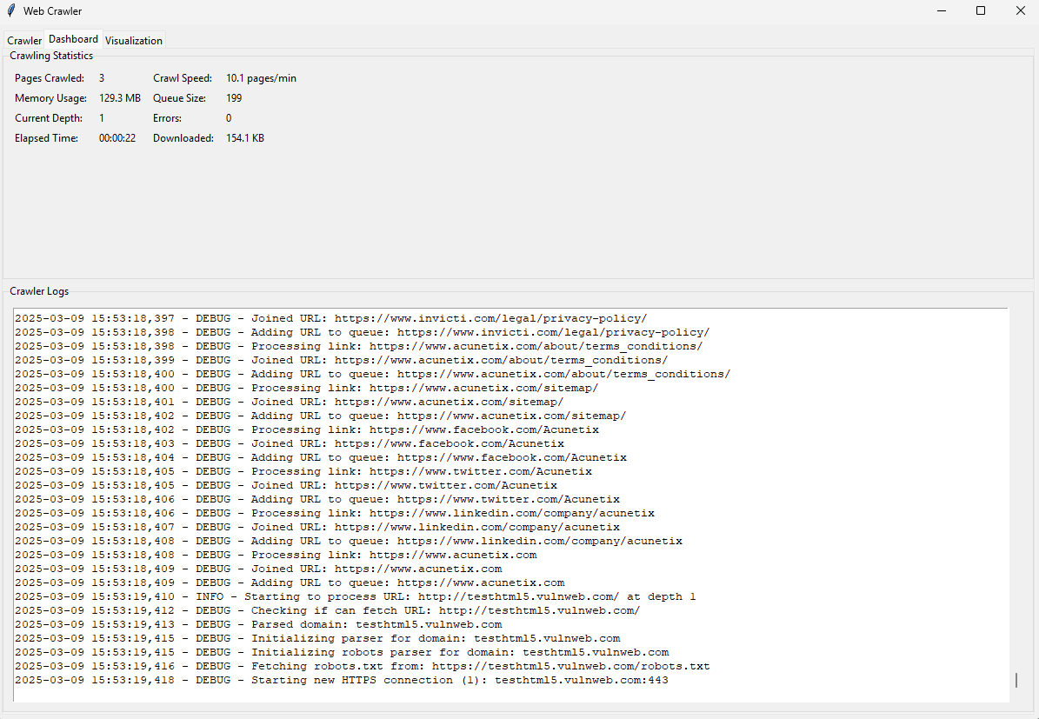Click the Errors value 0

pyautogui.click(x=229, y=118)
